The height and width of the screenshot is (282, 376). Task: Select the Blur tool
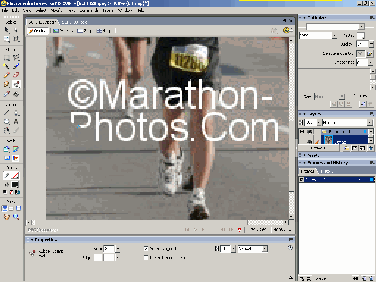pyautogui.click(x=7, y=84)
